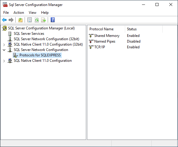The image size is (178, 147).
Task: Collapse the SQL Server Network Configuration node
Action: tap(4, 50)
